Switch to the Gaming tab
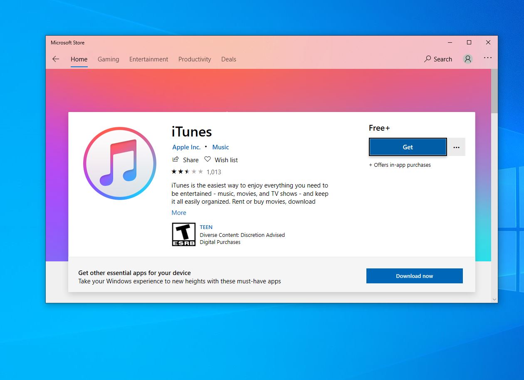The height and width of the screenshot is (380, 524). point(108,59)
